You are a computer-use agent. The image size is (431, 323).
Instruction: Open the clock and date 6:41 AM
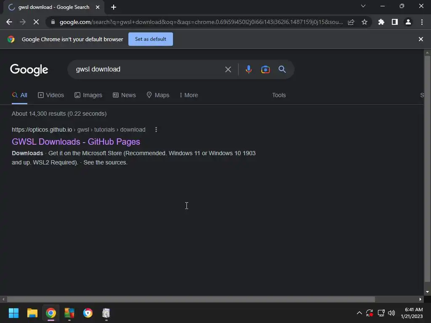click(412, 313)
